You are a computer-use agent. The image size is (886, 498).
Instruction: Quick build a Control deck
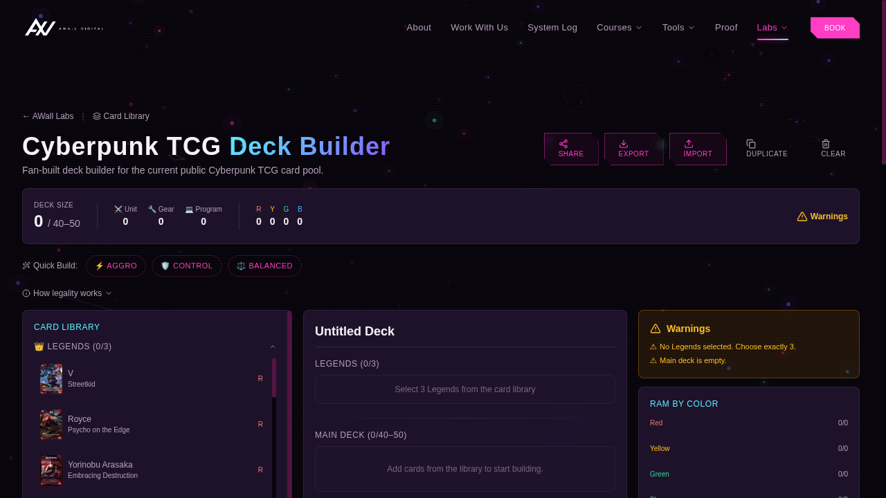[x=187, y=266]
